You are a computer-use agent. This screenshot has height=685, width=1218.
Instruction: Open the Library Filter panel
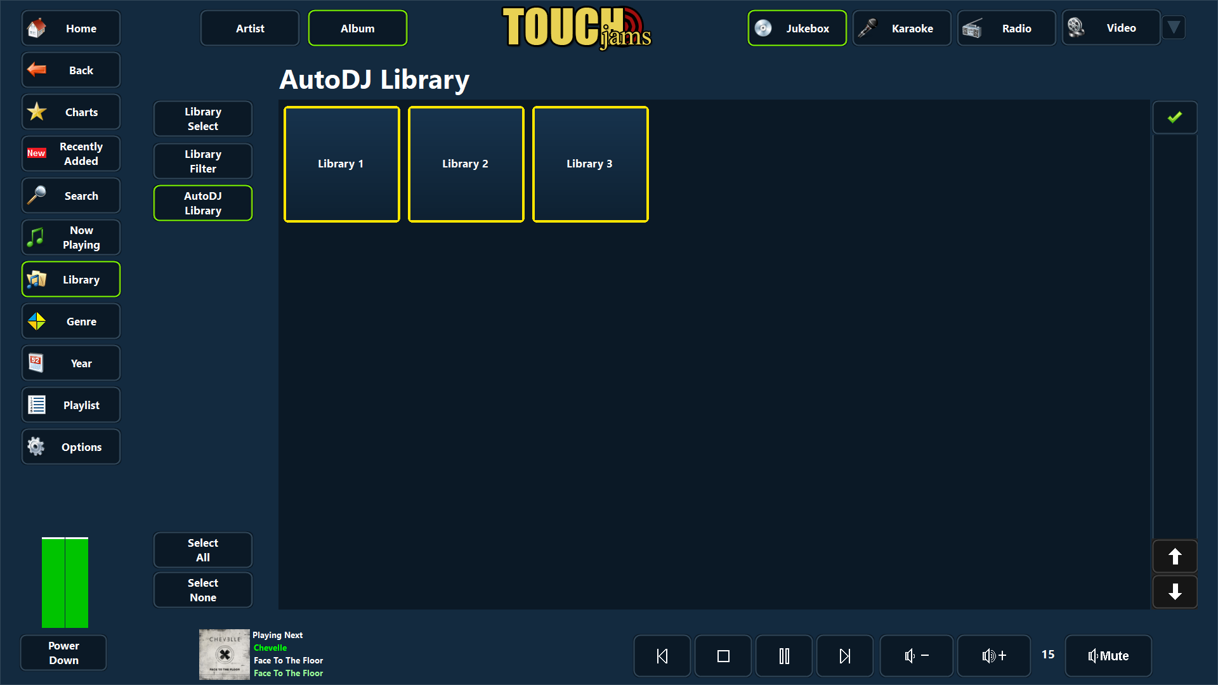click(x=202, y=161)
